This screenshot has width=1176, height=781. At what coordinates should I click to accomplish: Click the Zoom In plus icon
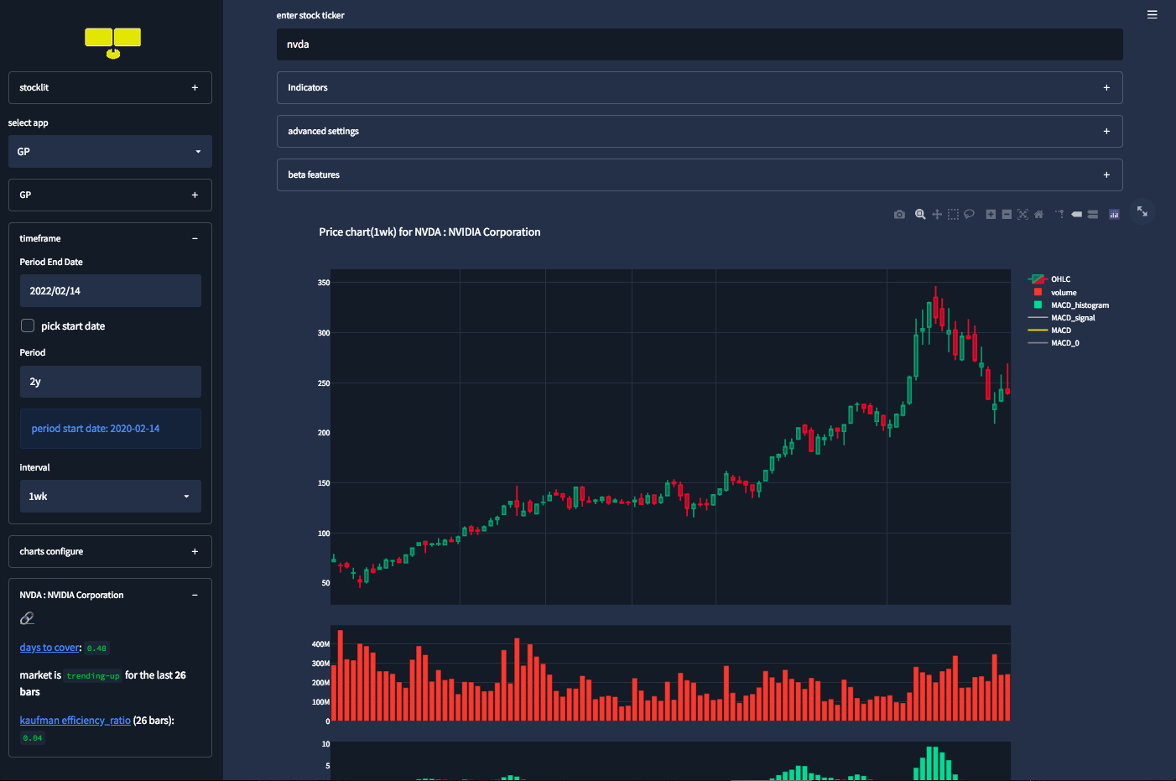click(991, 215)
